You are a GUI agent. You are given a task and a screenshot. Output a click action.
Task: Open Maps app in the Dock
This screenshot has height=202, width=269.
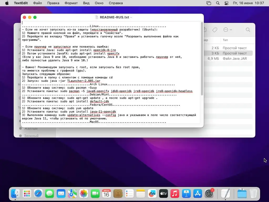[x=72, y=193]
